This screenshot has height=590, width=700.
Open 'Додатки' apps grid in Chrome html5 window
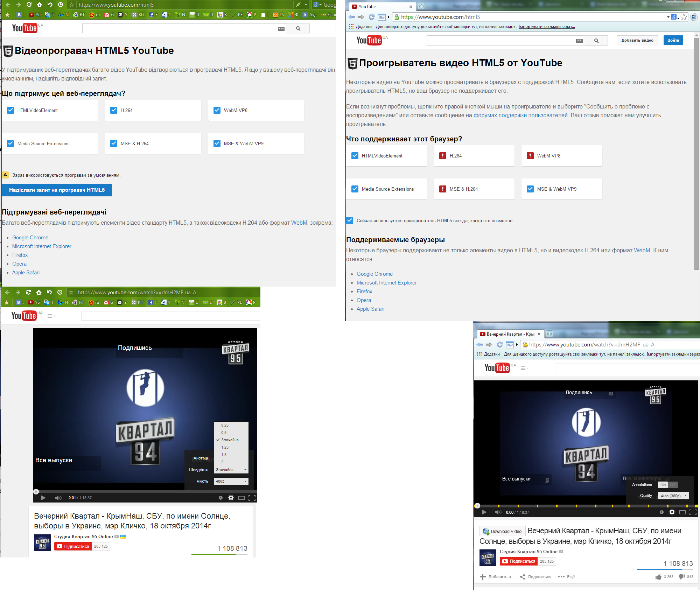coord(360,27)
